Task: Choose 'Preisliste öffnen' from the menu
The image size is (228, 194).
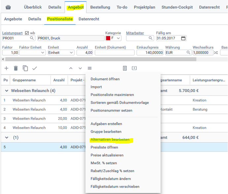Action: [x=104, y=147]
